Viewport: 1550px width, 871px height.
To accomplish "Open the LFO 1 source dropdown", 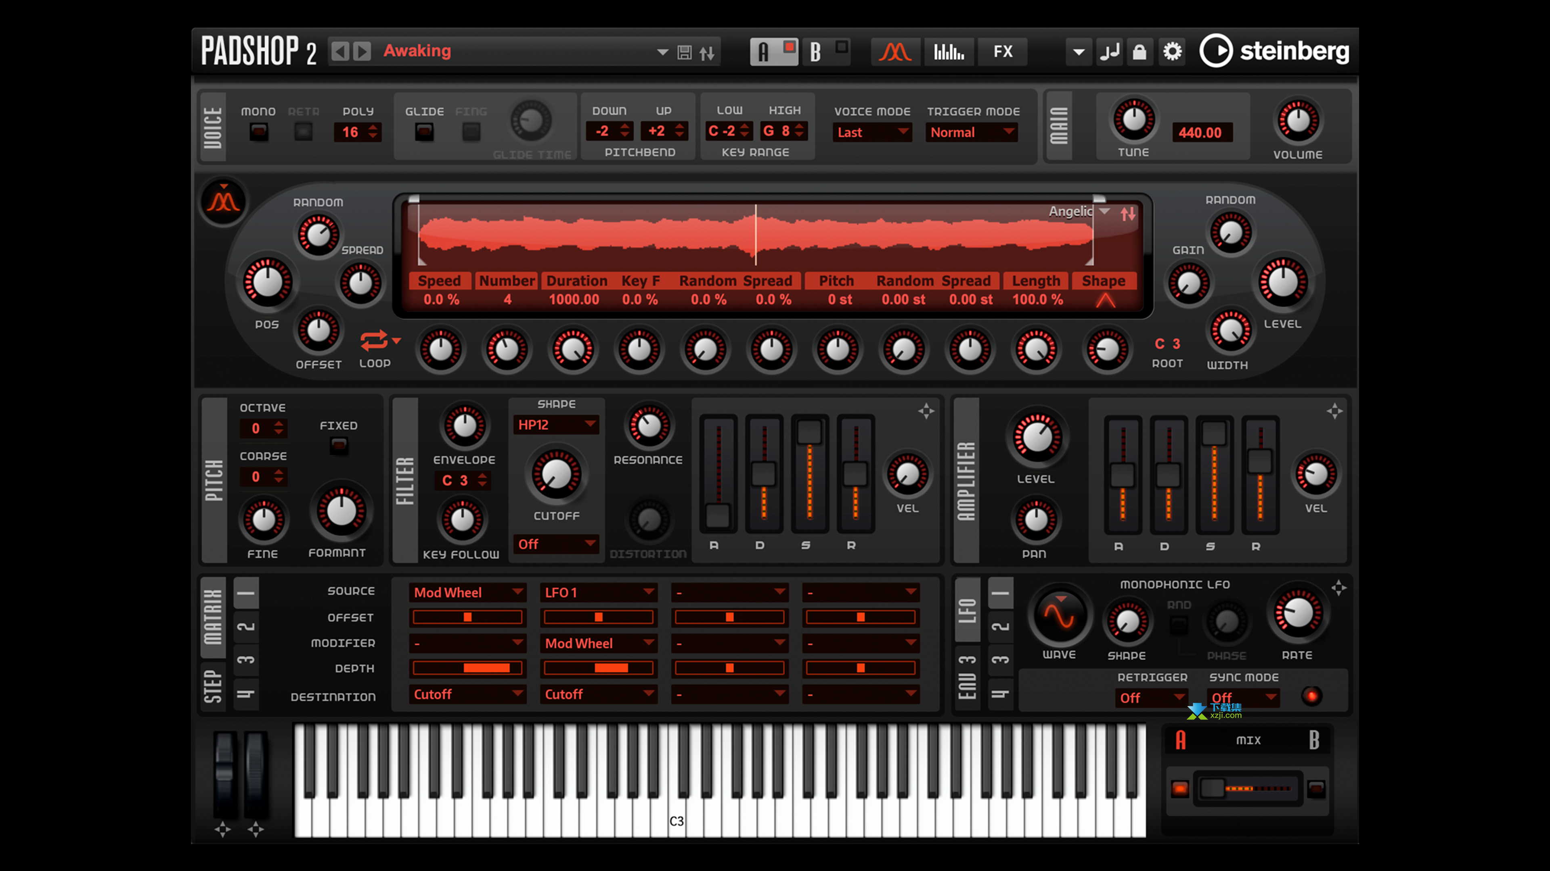I will coord(599,592).
